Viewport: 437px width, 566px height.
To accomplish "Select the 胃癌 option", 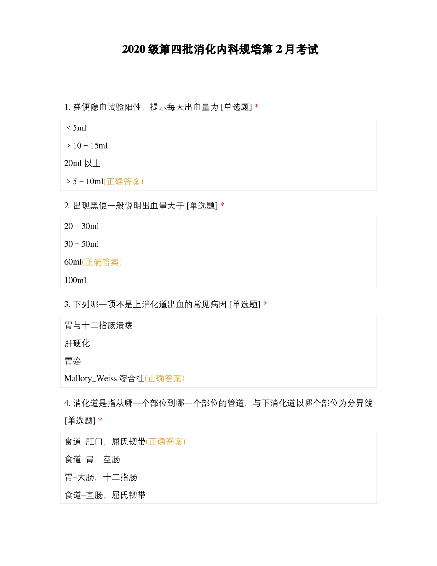I will (x=73, y=361).
